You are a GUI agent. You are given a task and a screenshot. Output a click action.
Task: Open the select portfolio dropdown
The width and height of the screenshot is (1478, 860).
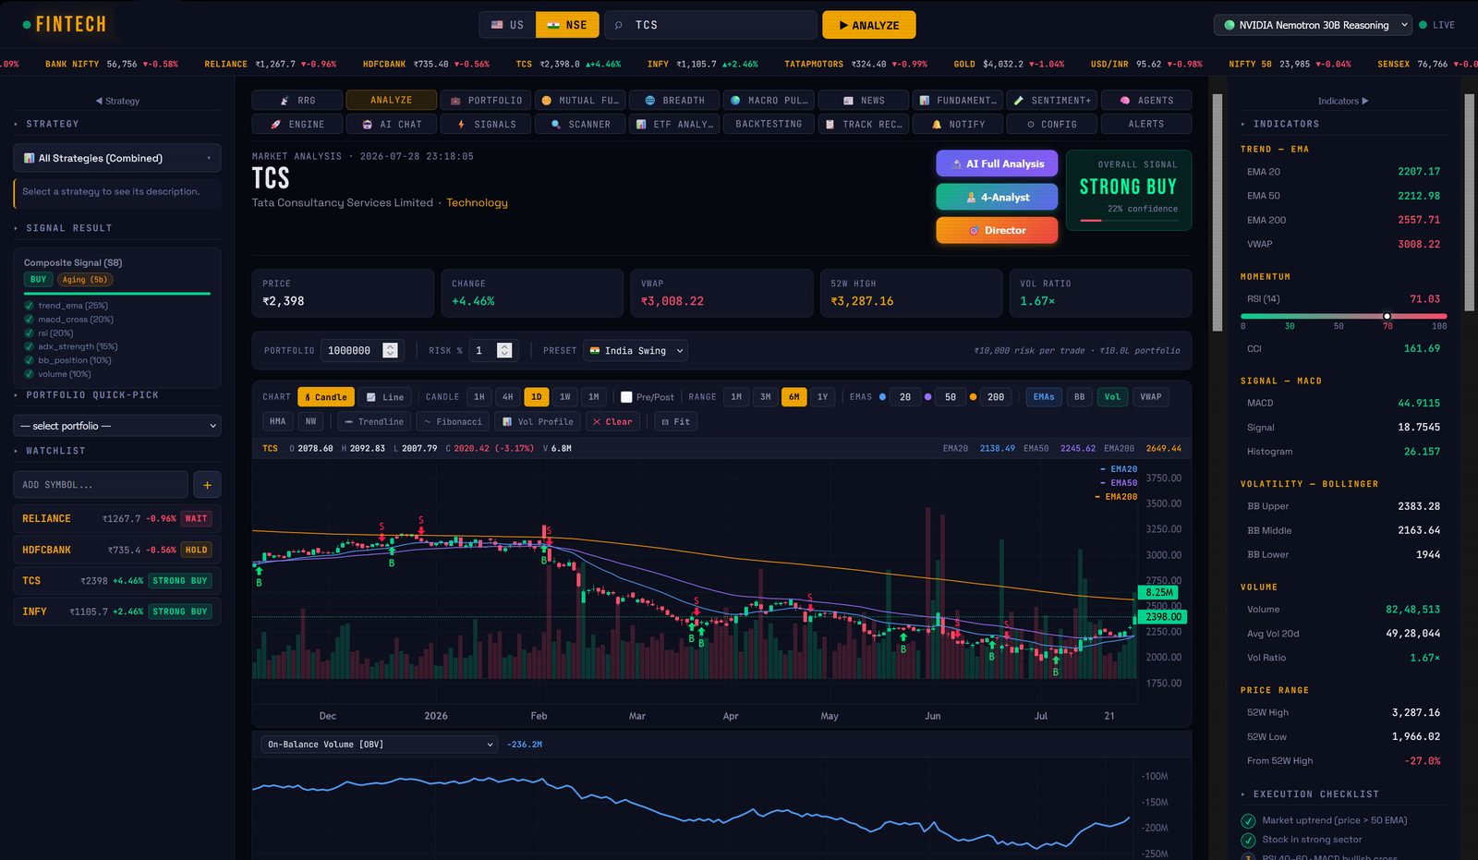pos(117,426)
